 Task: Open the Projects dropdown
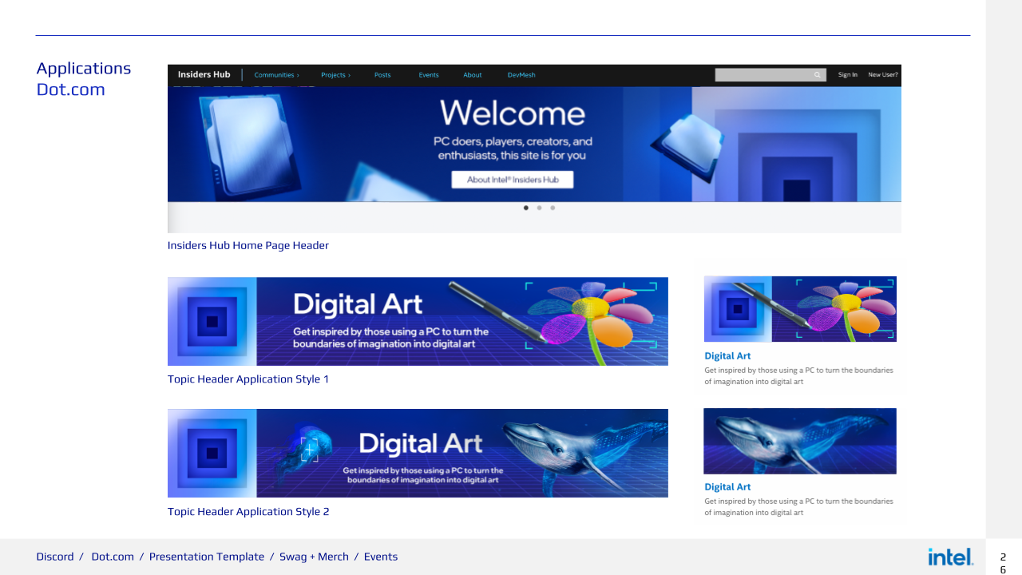[335, 74]
